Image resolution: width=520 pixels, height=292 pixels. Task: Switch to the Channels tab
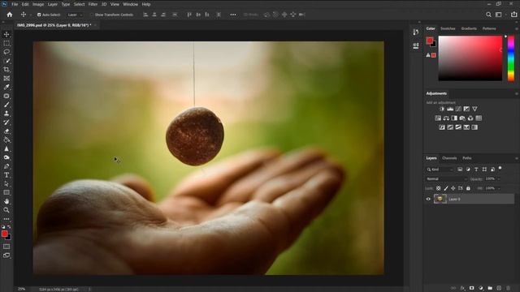click(x=449, y=158)
